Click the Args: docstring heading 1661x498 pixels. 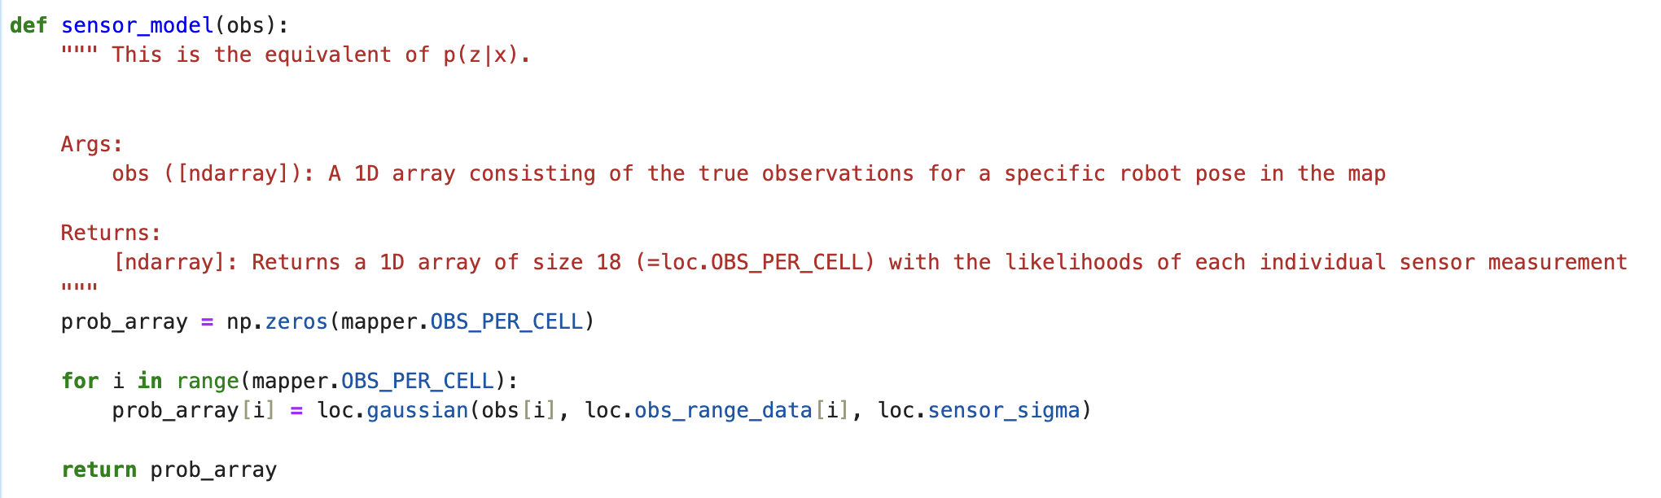tap(92, 145)
